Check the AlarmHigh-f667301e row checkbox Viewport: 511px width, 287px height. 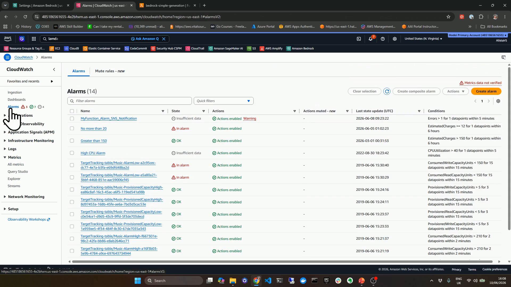(72, 239)
